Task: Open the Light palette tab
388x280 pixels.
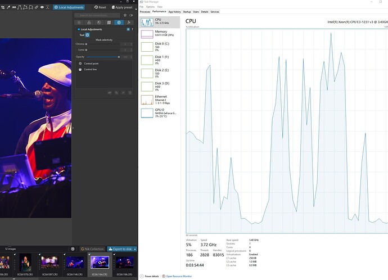Action: 79,22
